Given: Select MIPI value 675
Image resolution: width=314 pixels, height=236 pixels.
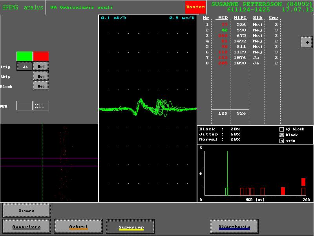Looking at the screenshot, I should pos(241,35).
